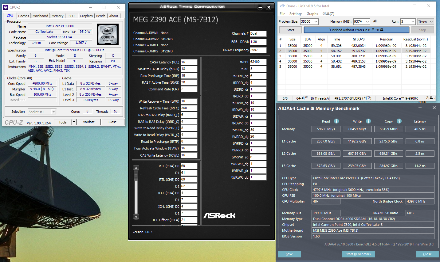Click the Core Voltage value 1.267 V

tap(81, 43)
